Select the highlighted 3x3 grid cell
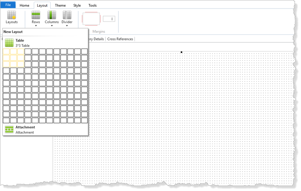 (x=21, y=64)
